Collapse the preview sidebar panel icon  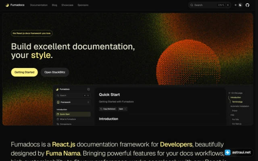coord(89,89)
